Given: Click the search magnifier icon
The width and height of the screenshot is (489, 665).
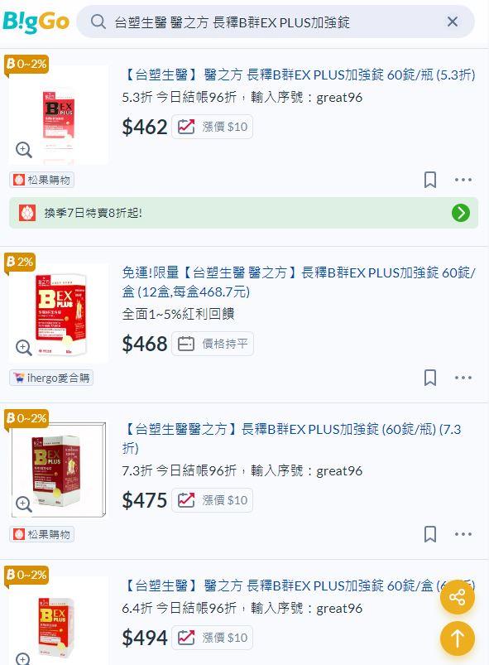Looking at the screenshot, I should click(x=98, y=22).
